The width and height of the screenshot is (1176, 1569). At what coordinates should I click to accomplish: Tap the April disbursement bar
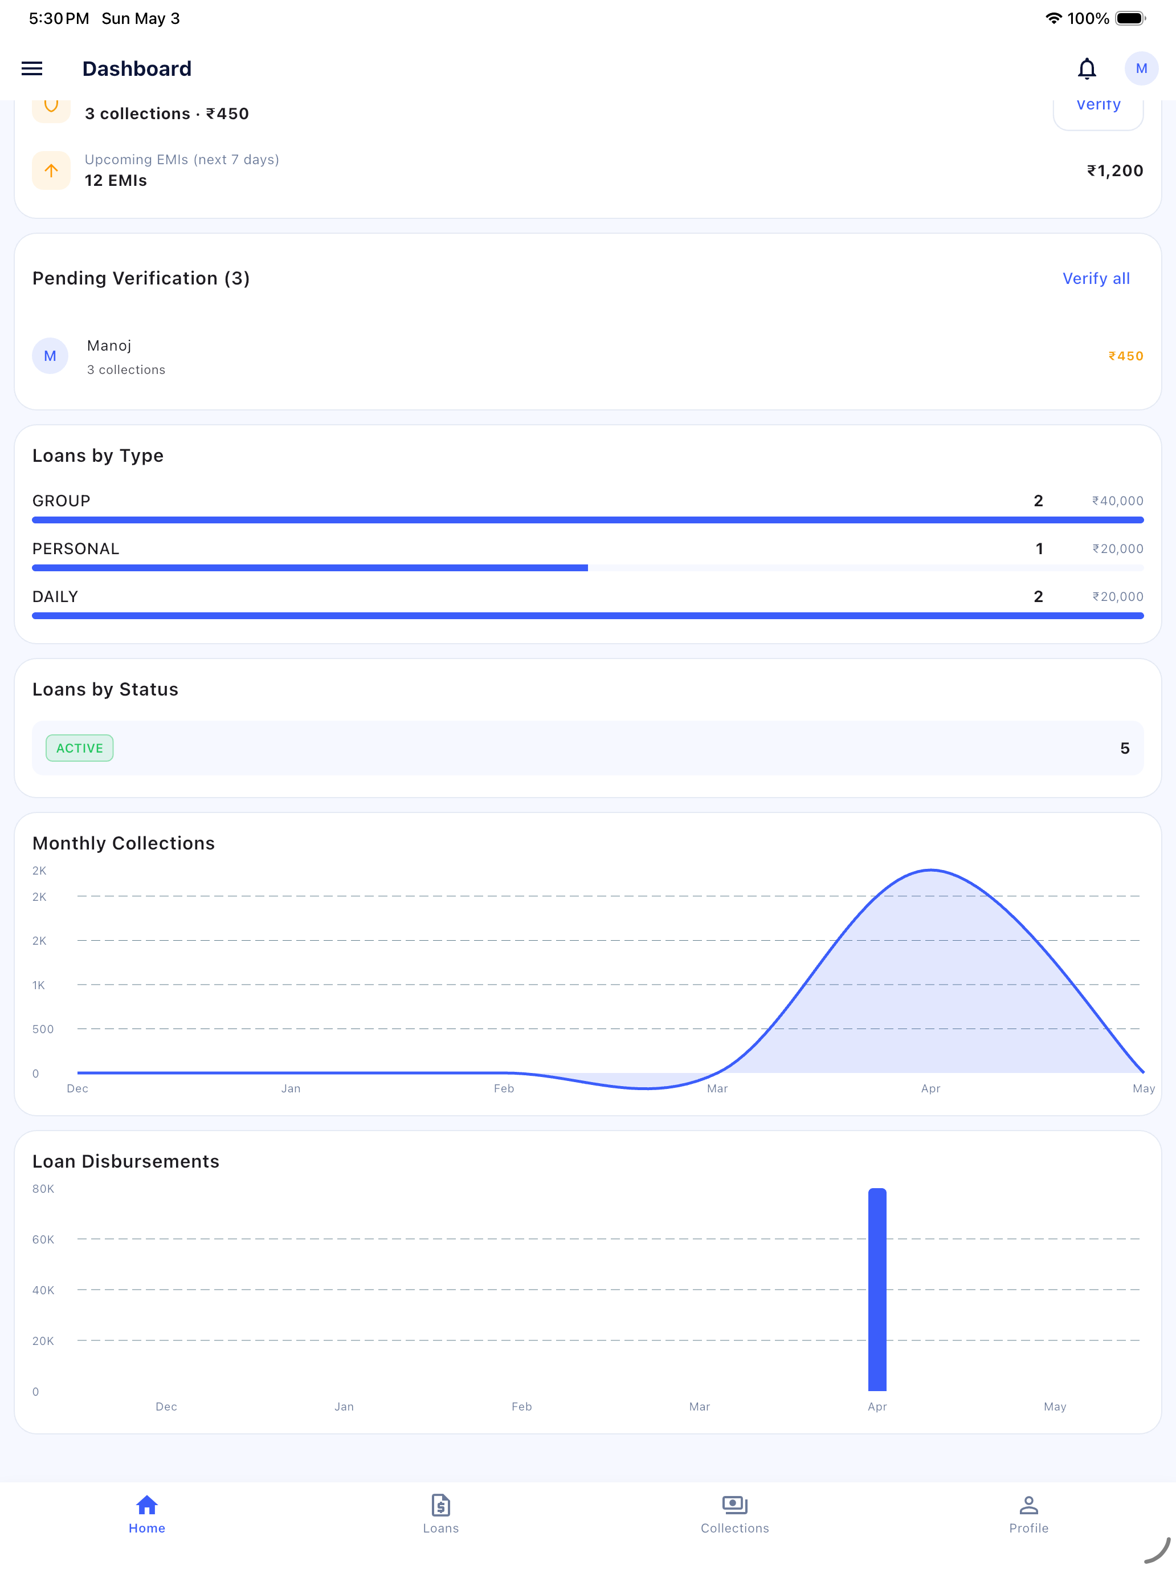point(877,1290)
